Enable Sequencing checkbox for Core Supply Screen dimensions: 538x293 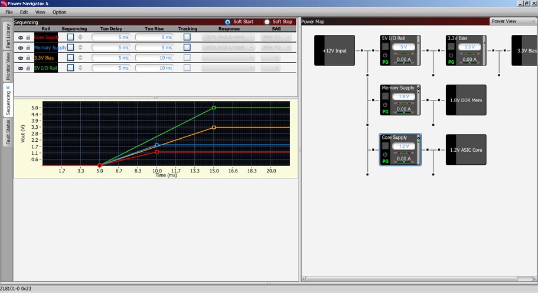70,37
